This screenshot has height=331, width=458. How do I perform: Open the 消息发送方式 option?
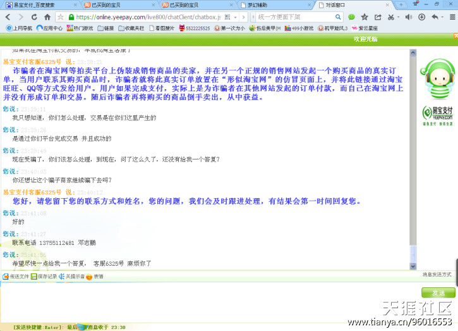pos(437,275)
